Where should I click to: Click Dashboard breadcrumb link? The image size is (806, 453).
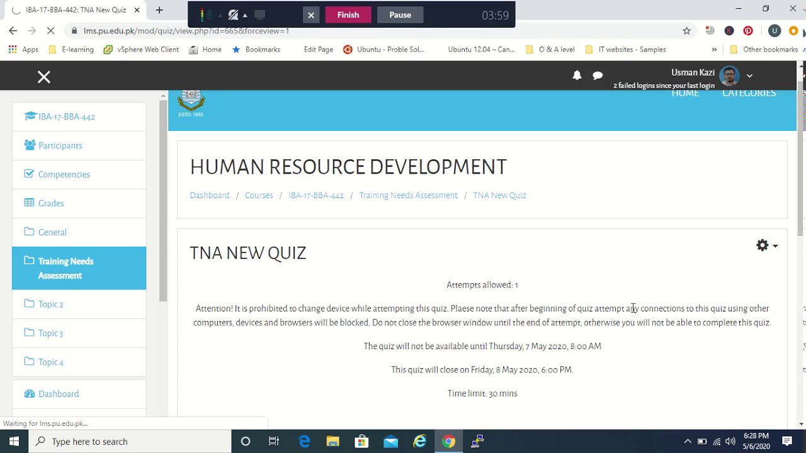[210, 195]
